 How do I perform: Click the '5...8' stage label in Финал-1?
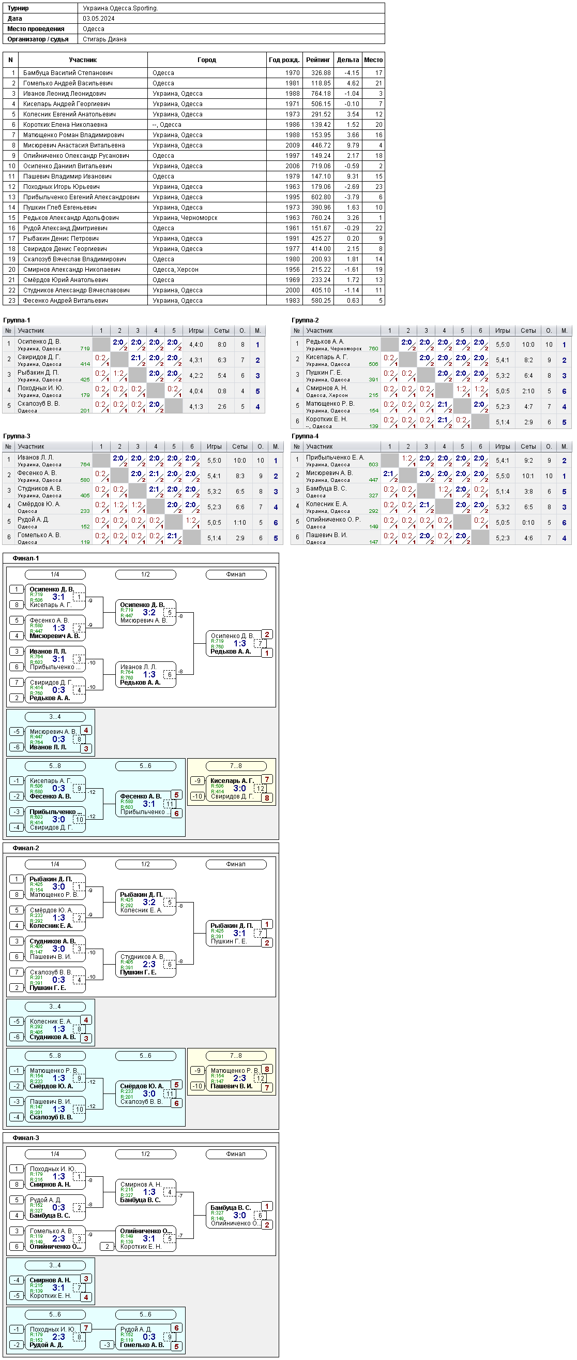tap(55, 766)
